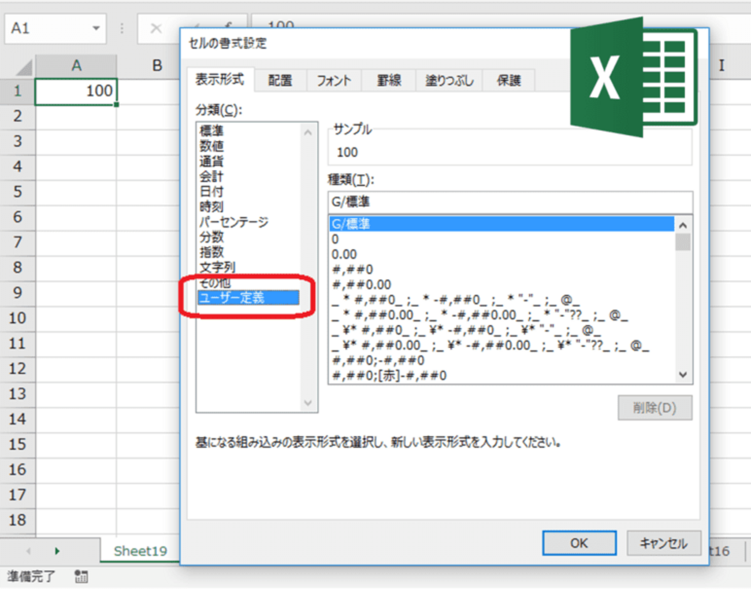The width and height of the screenshot is (751, 589).
Task: Click the format list scrollbar thumb
Action: coord(683,242)
